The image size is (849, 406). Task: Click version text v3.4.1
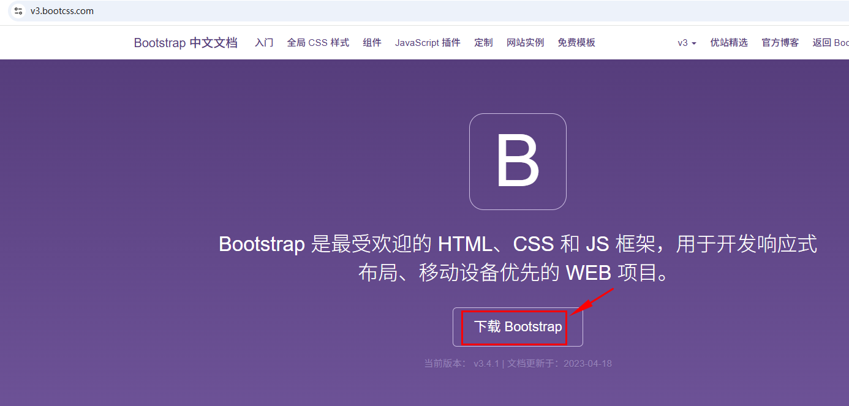tap(486, 363)
